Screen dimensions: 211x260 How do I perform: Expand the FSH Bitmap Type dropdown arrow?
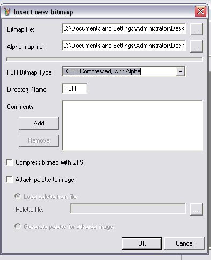click(x=180, y=72)
